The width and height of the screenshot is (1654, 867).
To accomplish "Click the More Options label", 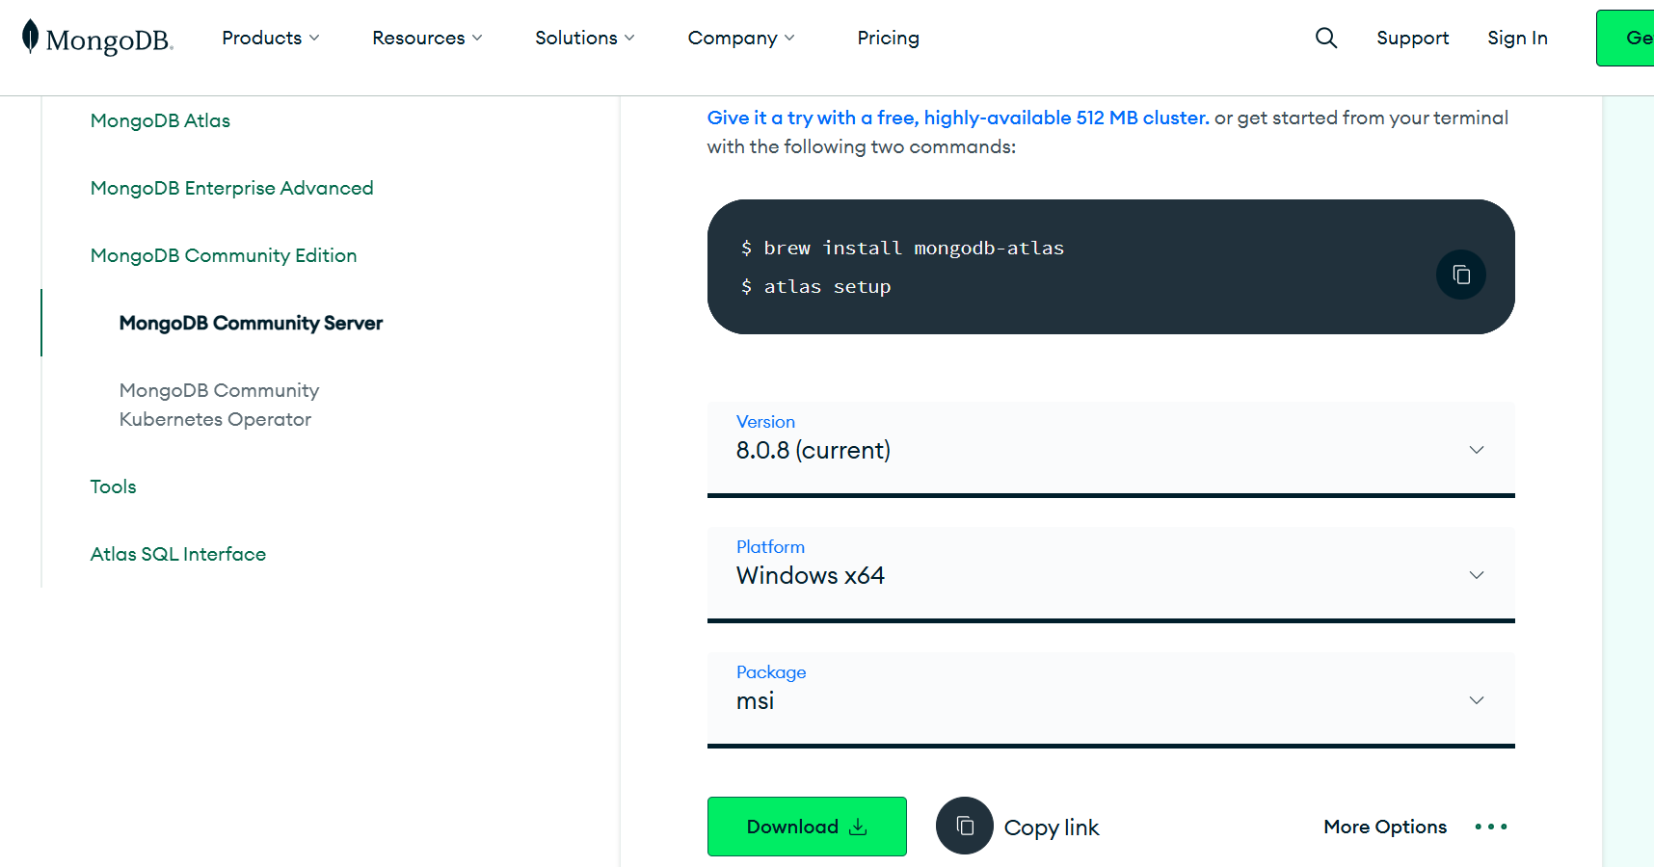I will [1385, 827].
